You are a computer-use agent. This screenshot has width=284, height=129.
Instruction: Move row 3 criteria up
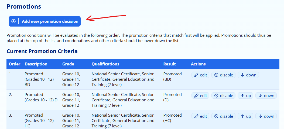pos(245,116)
